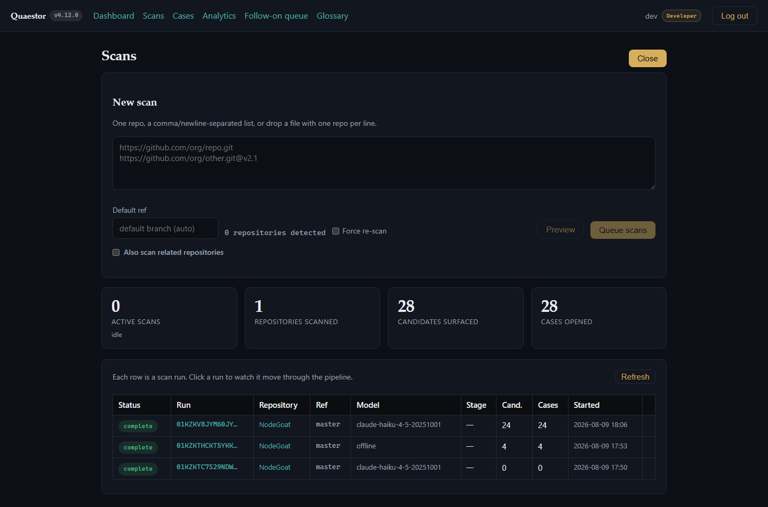Open the Cases page
The image size is (768, 507).
183,16
